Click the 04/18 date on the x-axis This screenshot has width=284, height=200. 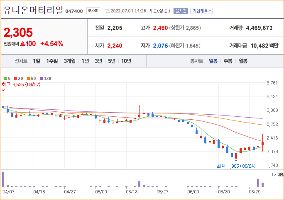[x=39, y=192]
